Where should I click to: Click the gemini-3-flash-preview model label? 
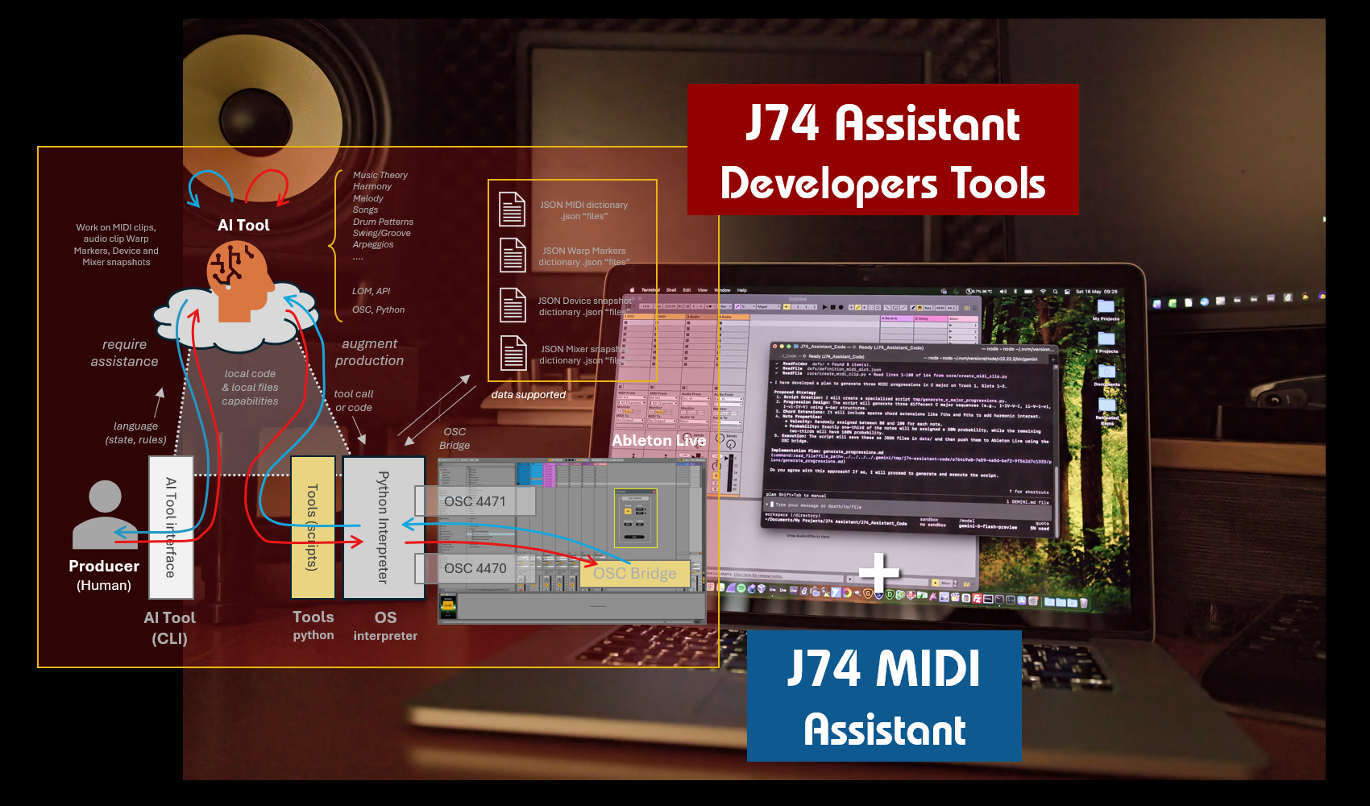[x=987, y=526]
